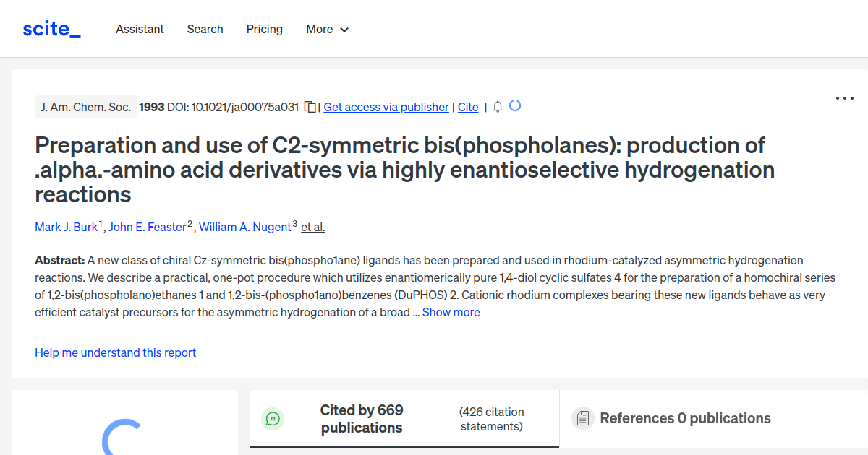Open Get access via publisher

coord(386,107)
